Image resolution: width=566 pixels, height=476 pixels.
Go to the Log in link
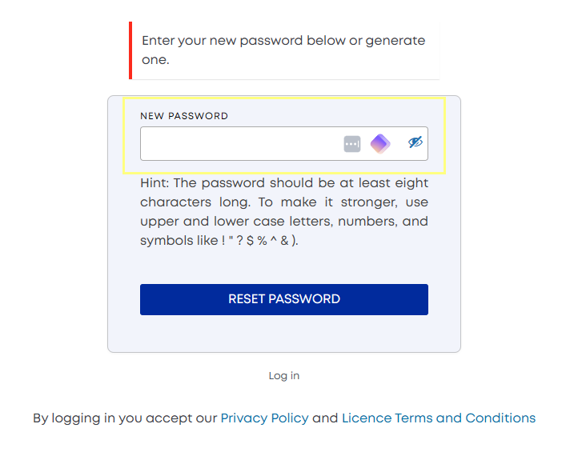click(284, 376)
